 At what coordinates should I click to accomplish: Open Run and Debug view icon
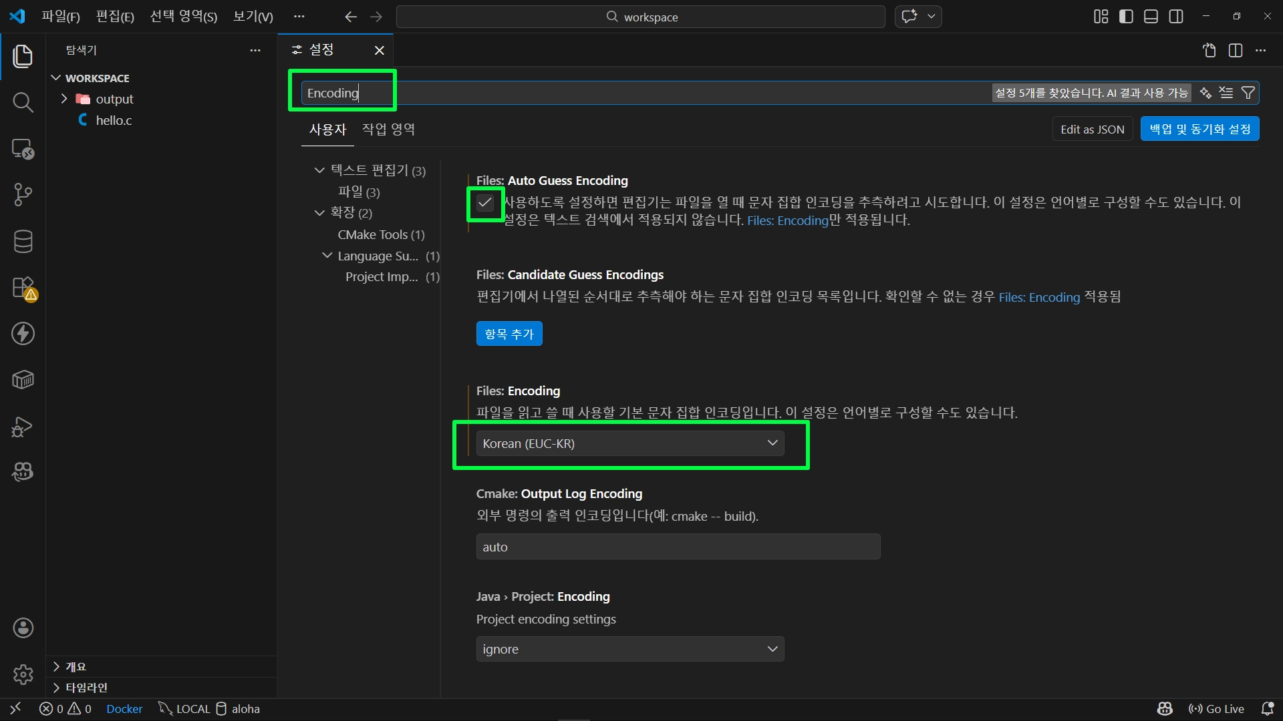(23, 427)
